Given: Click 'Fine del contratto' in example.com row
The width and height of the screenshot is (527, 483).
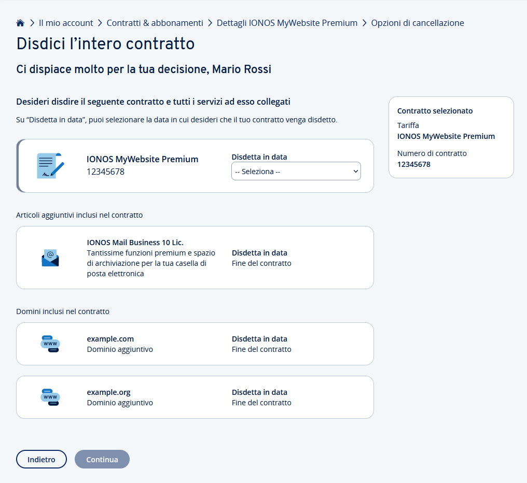Looking at the screenshot, I should point(261,349).
